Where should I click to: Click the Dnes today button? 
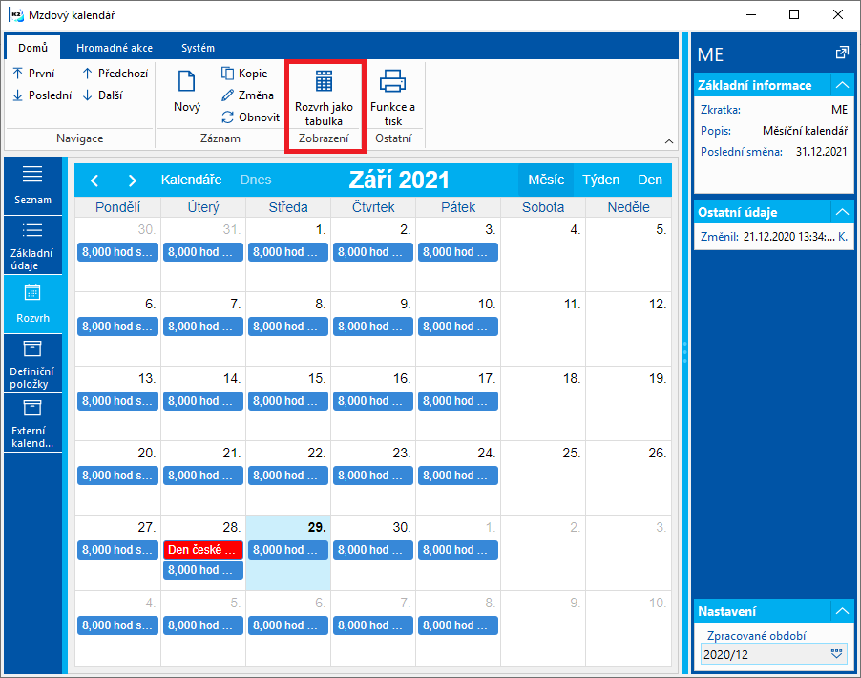pos(256,180)
